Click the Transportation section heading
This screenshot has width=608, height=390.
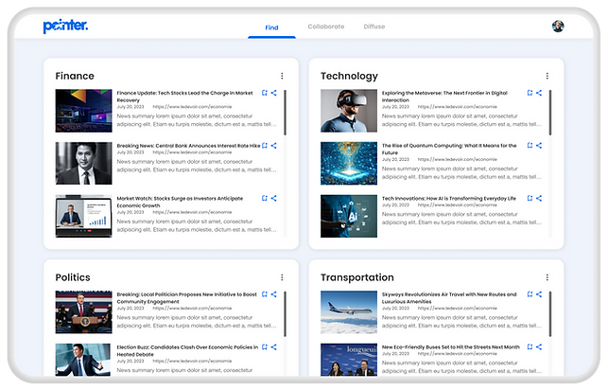pos(357,277)
